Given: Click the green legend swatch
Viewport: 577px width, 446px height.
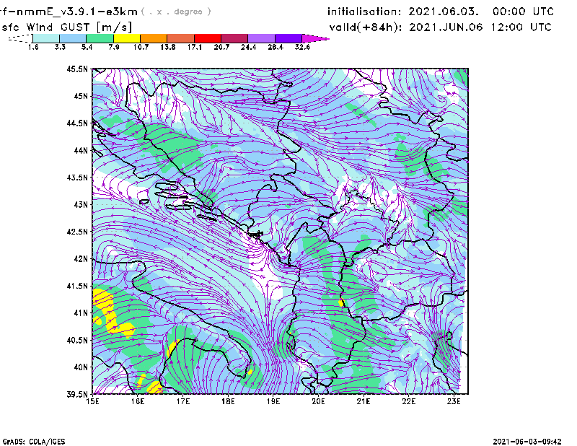Looking at the screenshot, I should (100, 38).
